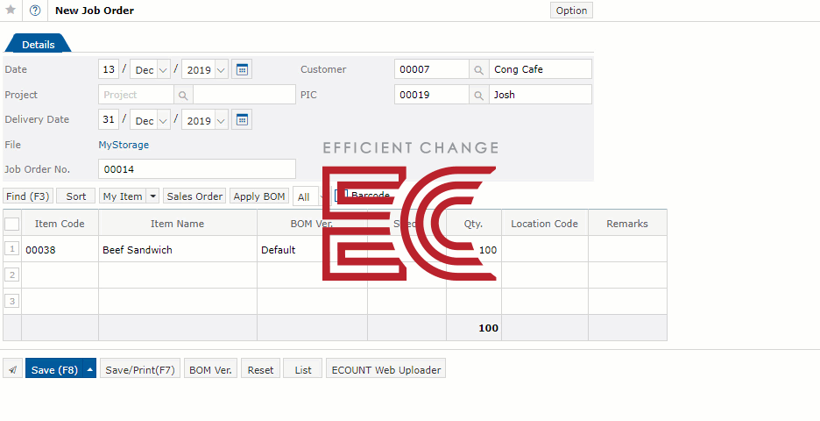
Task: Open the Date calendar picker icon
Action: [242, 69]
